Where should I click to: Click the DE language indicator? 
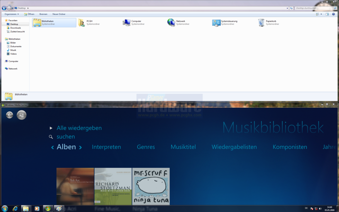click(x=306, y=208)
